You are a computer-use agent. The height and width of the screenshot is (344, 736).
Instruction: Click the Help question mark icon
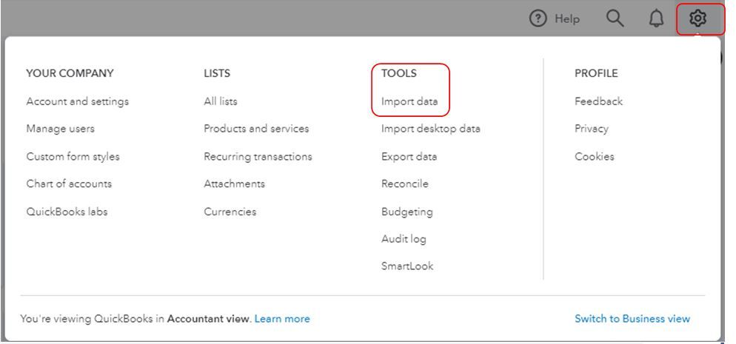point(538,18)
